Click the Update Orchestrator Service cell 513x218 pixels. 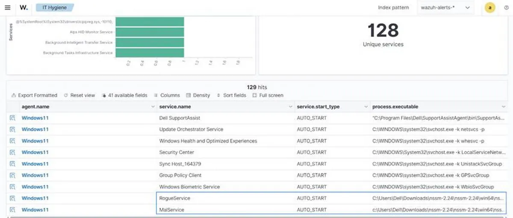225,130
